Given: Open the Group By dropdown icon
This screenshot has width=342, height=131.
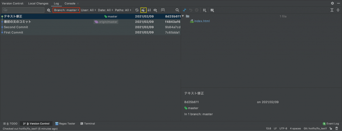Looking at the screenshot, I should tap(205, 10).
